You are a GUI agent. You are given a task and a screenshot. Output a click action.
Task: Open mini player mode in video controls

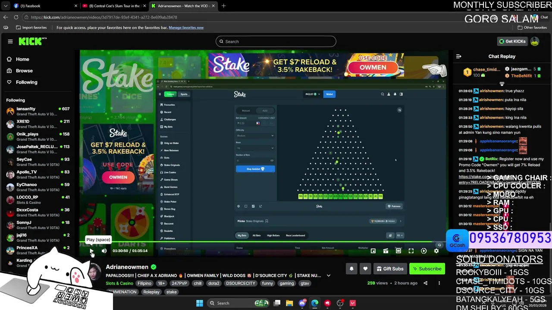(373, 251)
